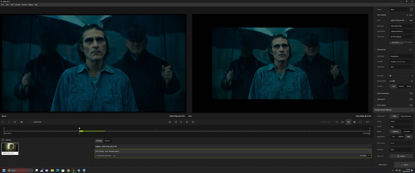Turn on the Stabilization toggle

point(410,99)
